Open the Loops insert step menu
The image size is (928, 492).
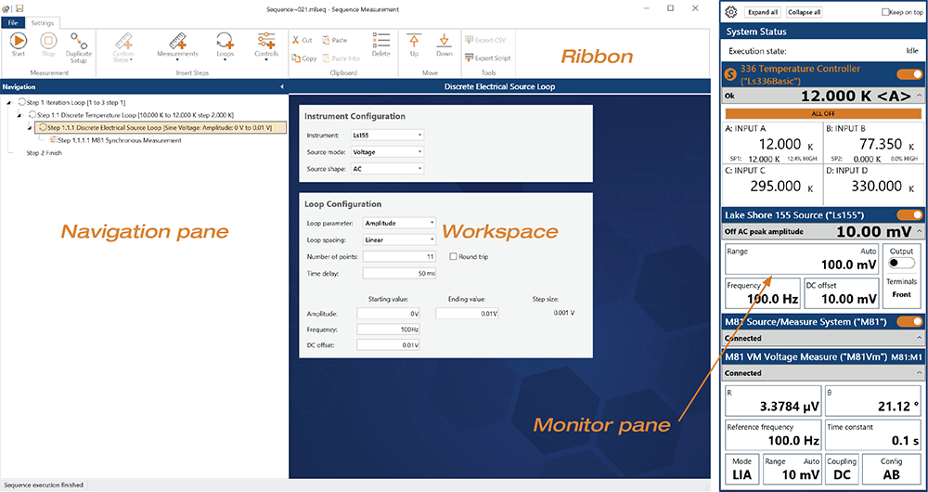click(225, 44)
